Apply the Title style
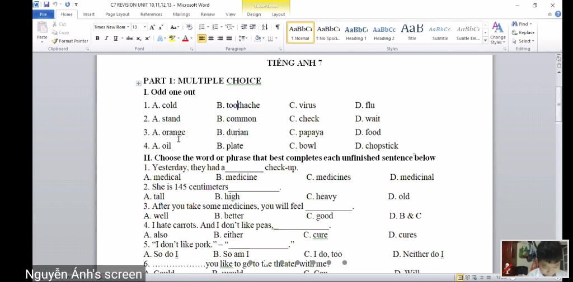 point(412,32)
